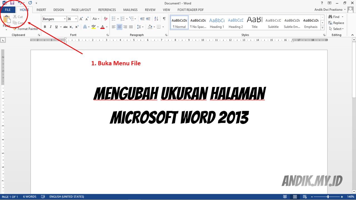Switch to the DESIGN tab

coord(59,10)
